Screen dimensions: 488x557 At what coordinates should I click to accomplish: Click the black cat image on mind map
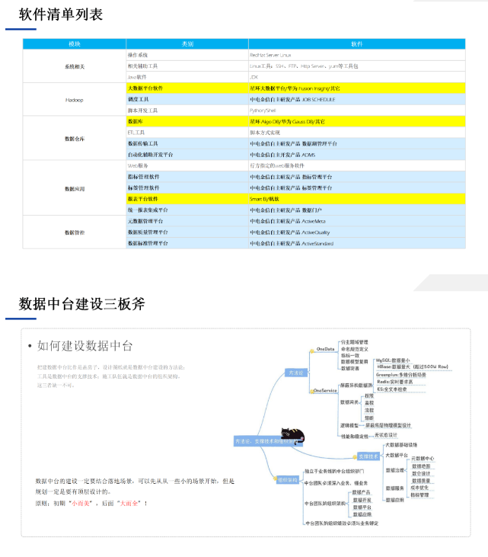coord(293,436)
